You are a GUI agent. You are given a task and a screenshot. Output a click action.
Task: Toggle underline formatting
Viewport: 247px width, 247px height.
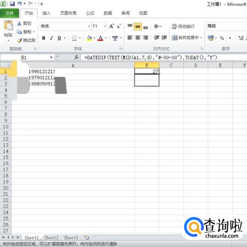[59, 38]
